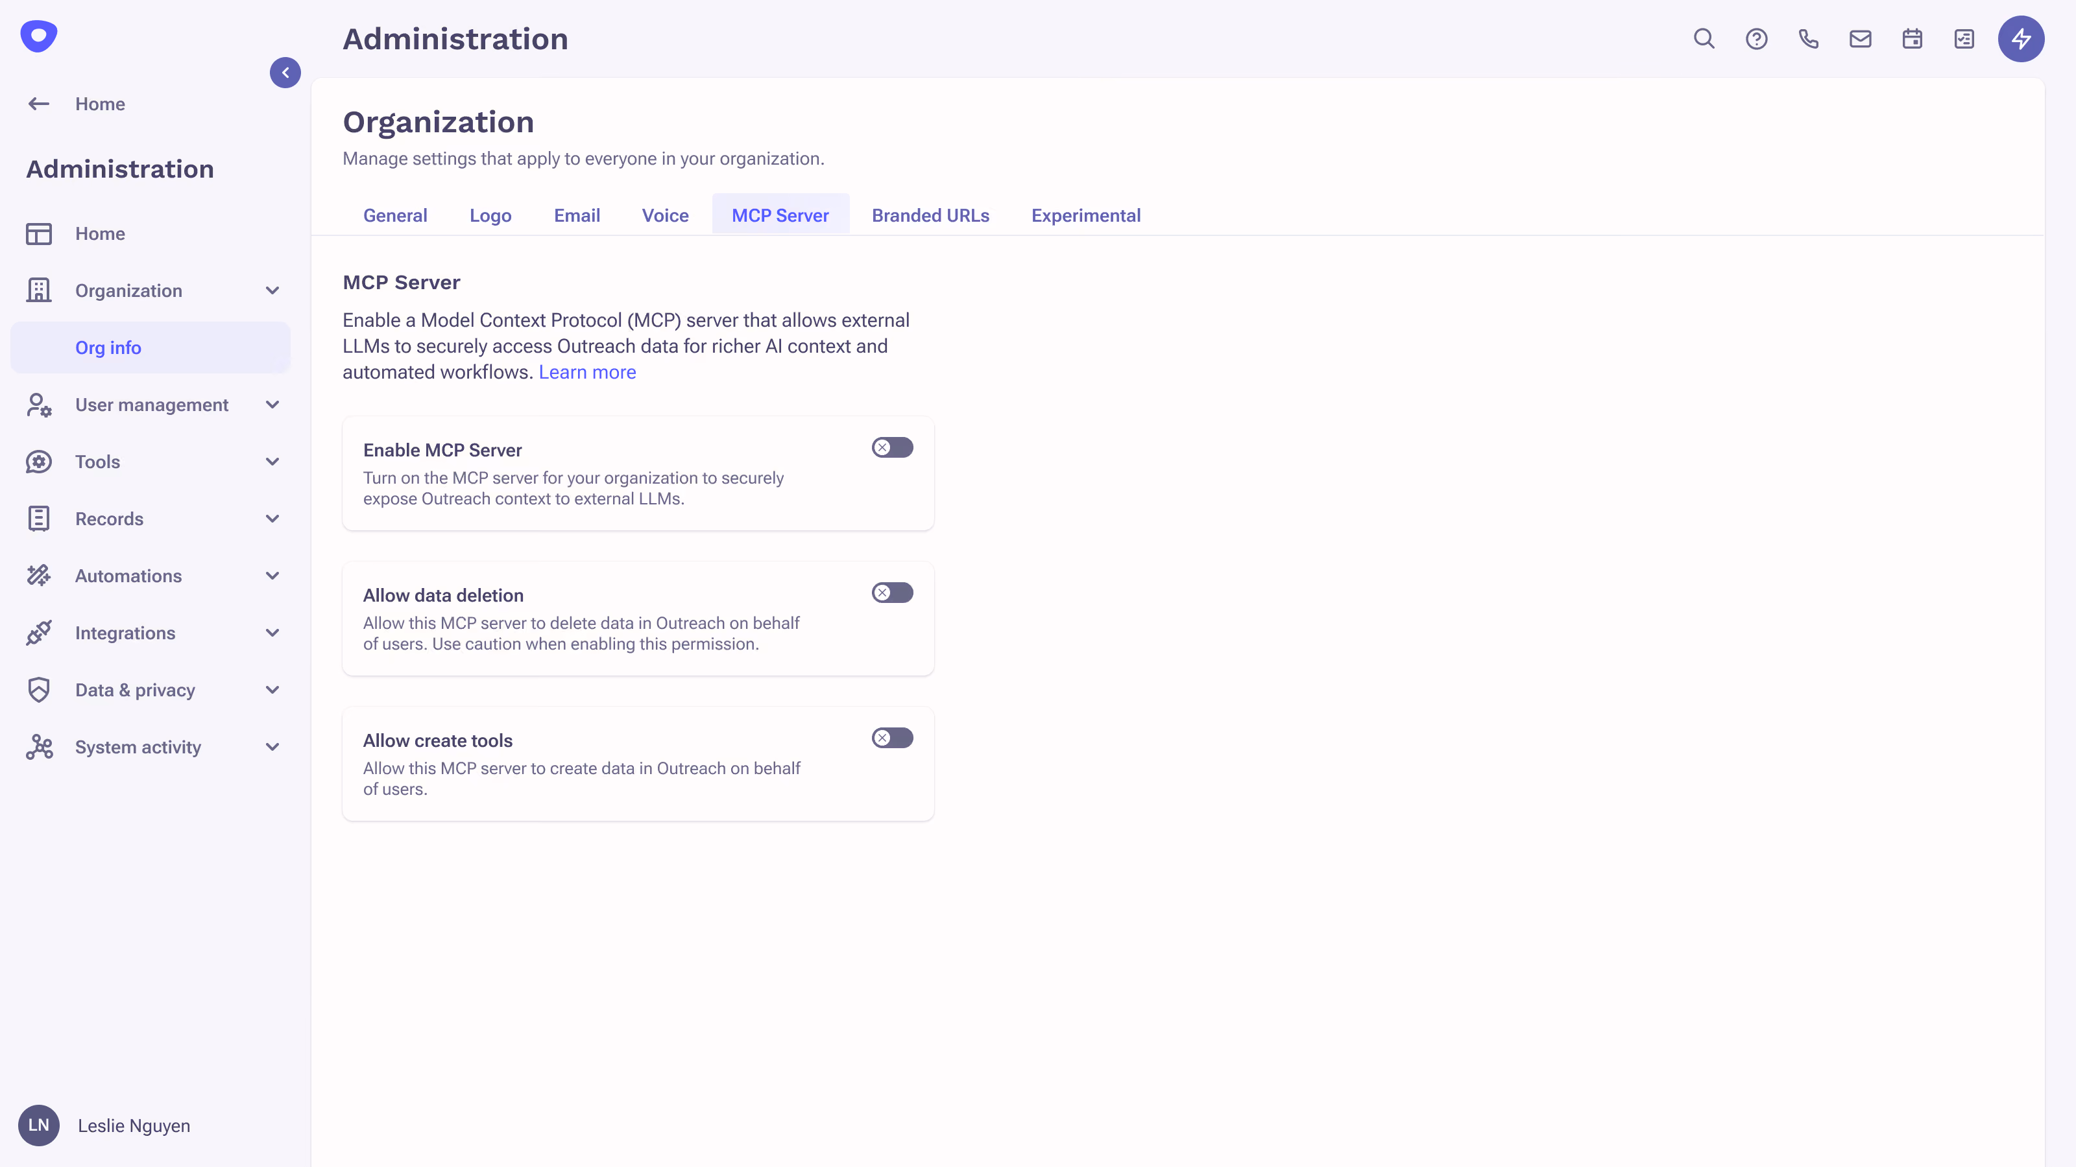This screenshot has width=2076, height=1167.
Task: Expand the Automations section chevron
Action: 272,576
